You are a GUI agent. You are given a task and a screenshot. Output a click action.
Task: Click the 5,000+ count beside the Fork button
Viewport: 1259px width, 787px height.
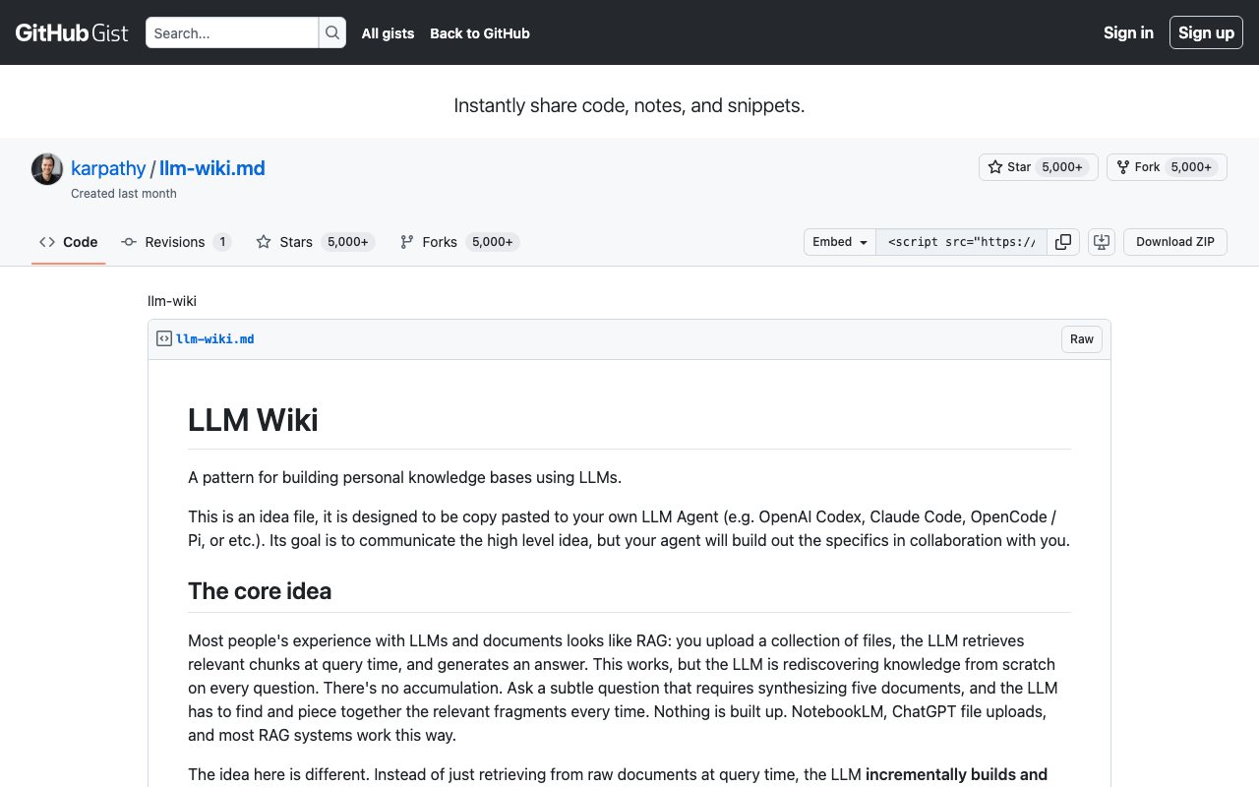[1191, 167]
